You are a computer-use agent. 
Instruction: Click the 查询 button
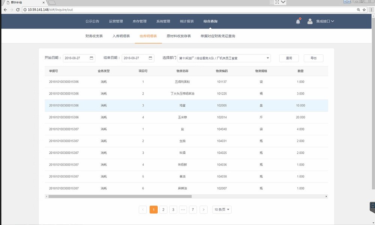(x=289, y=58)
